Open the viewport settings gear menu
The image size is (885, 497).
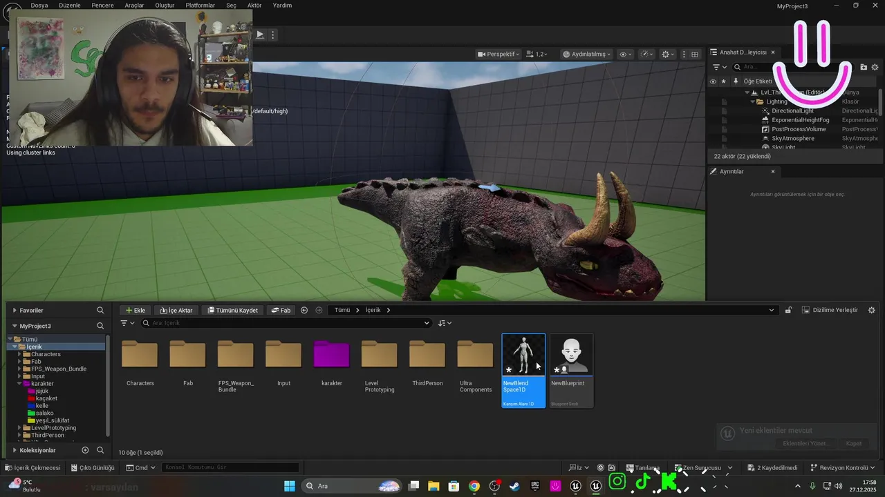tap(668, 54)
